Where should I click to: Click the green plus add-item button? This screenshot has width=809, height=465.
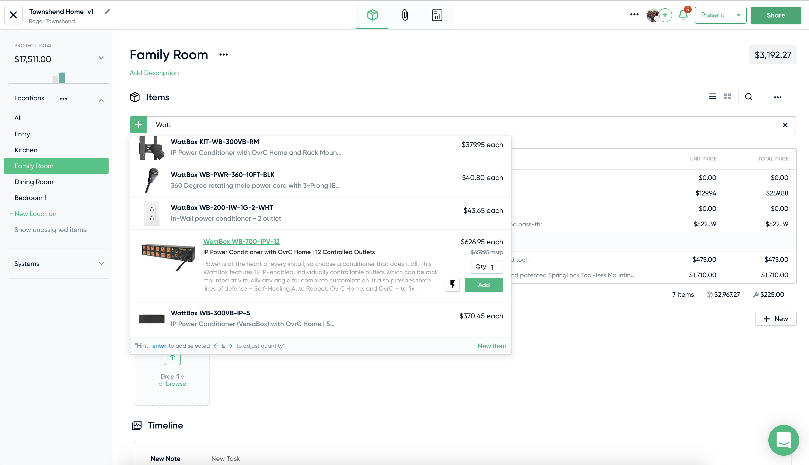pyautogui.click(x=138, y=125)
